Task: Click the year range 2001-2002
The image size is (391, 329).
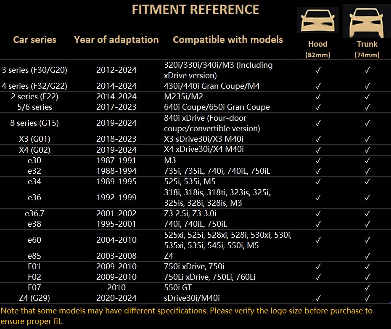Action: pos(116,213)
